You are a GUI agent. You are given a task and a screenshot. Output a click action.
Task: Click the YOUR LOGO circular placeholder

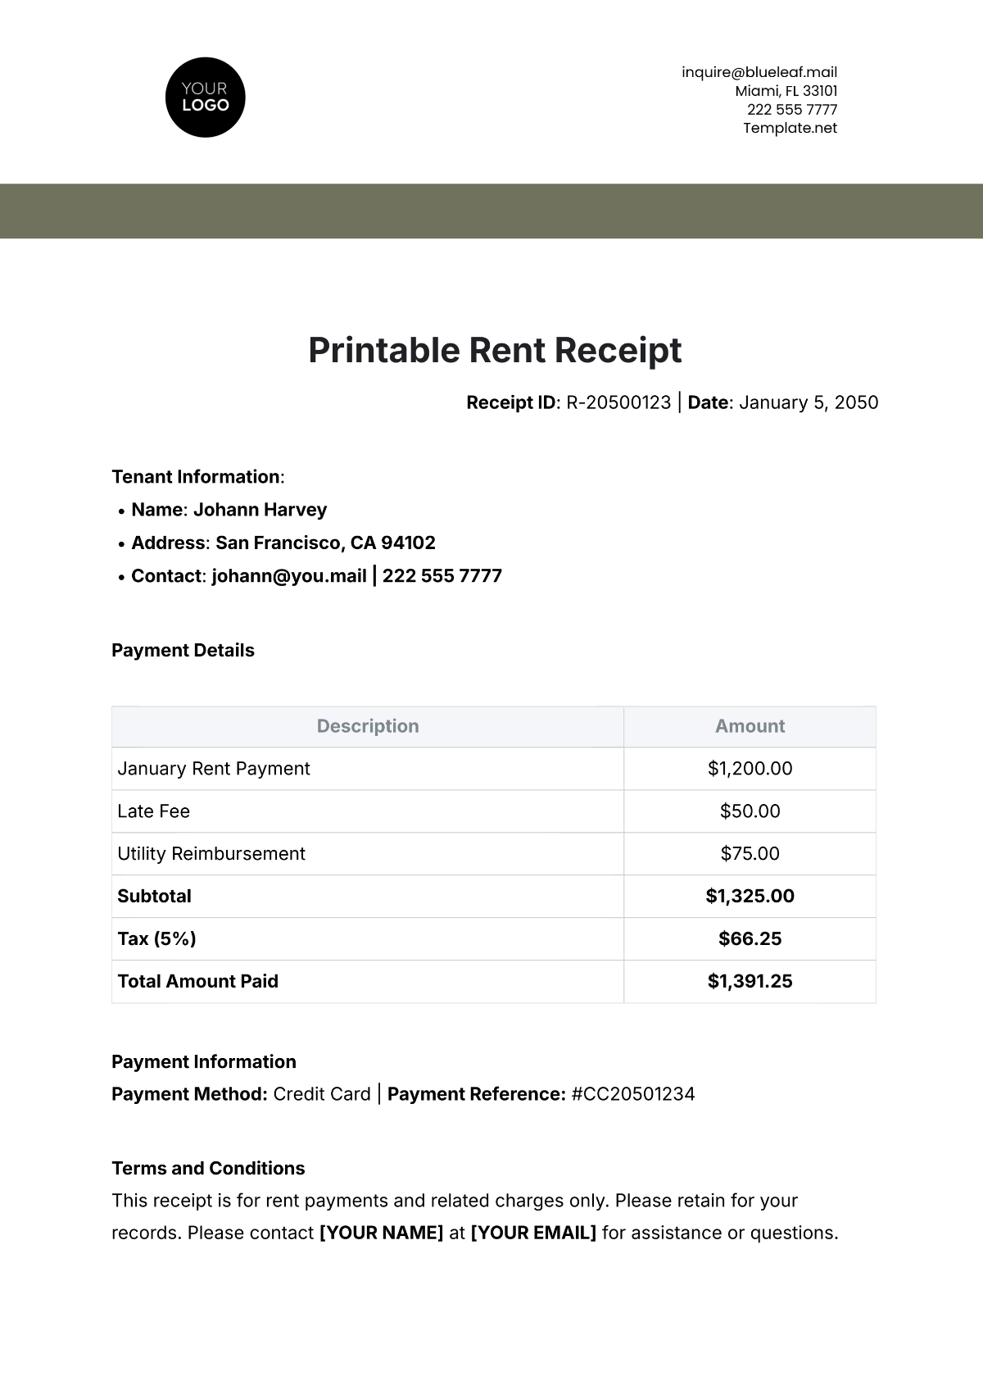point(205,97)
